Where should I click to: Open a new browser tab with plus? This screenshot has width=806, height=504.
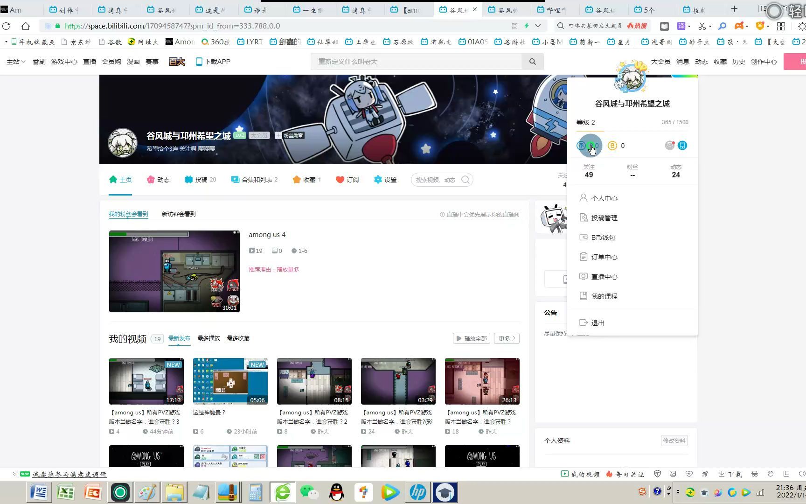click(734, 9)
